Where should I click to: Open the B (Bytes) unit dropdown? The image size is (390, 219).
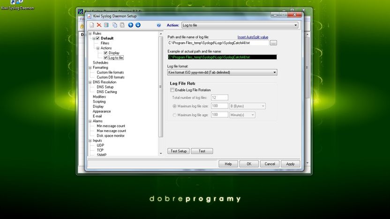coord(247,106)
